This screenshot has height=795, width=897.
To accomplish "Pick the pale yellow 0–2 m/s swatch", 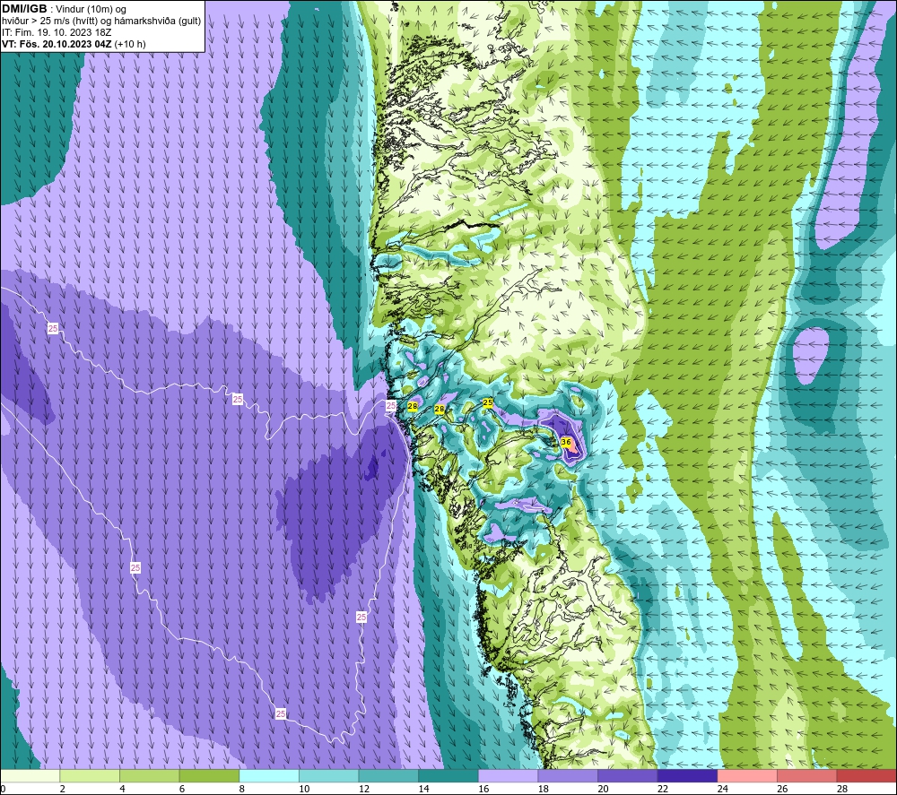I will tap(30, 776).
